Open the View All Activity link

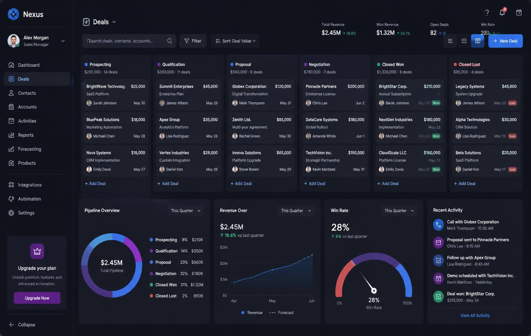(x=475, y=315)
